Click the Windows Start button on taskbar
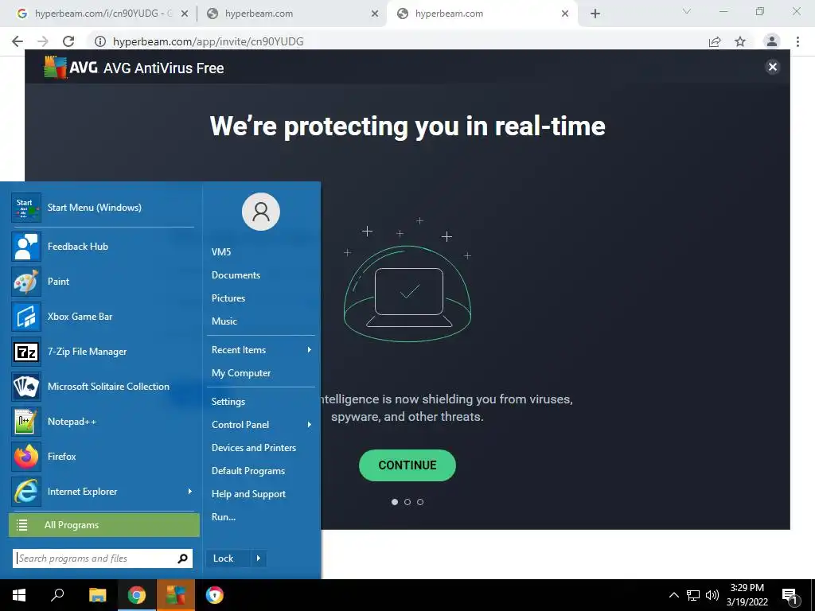The height and width of the screenshot is (611, 815). pos(19,595)
